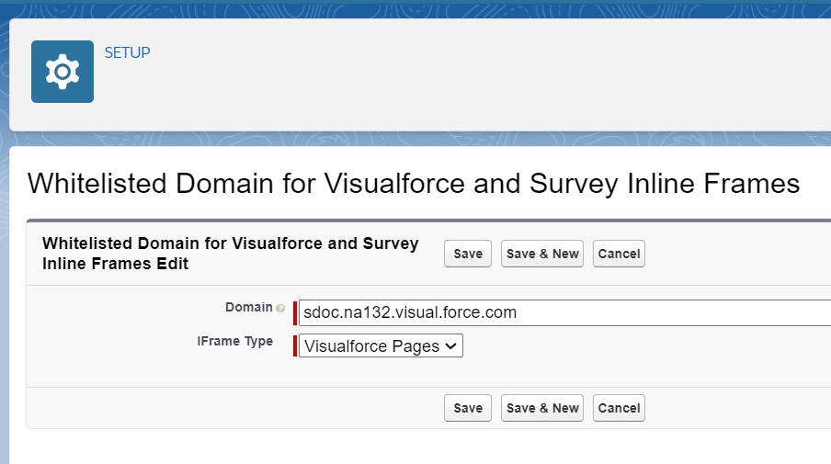Image resolution: width=831 pixels, height=464 pixels.
Task: Click the 'Whitelisted Domain for Visualforce' page heading
Action: (414, 184)
